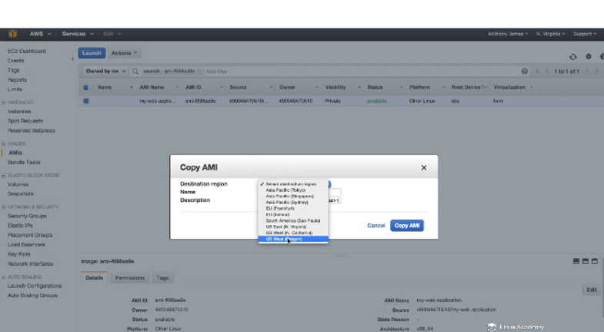Open Key Pairs in sidebar
The image size is (604, 332).
tap(19, 254)
